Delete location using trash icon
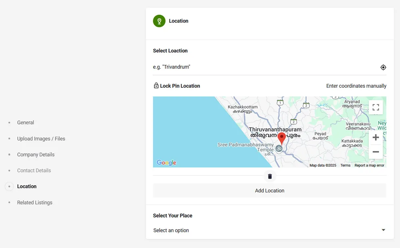Viewport: 400px width, 248px height. click(270, 176)
